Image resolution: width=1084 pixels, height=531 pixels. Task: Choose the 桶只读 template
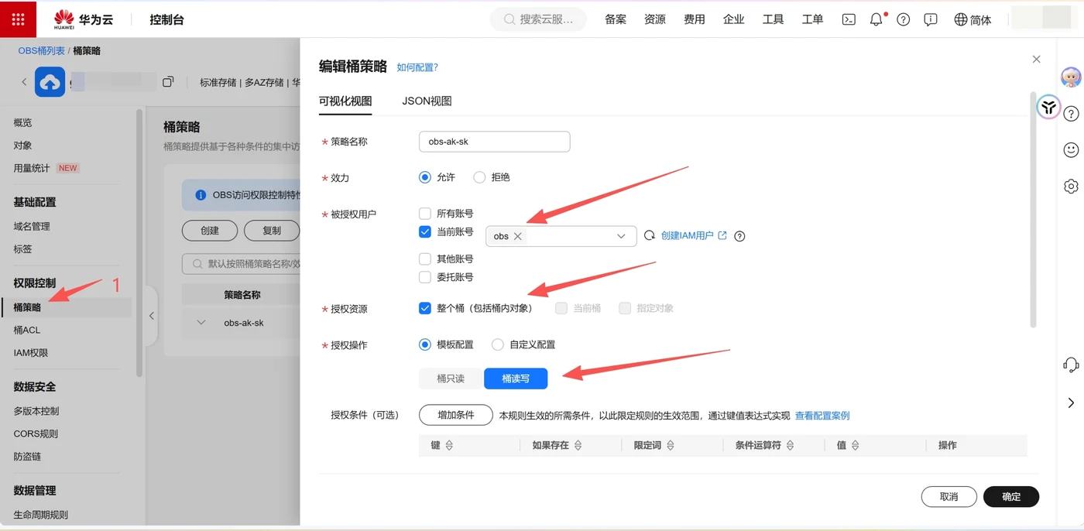coord(451,379)
